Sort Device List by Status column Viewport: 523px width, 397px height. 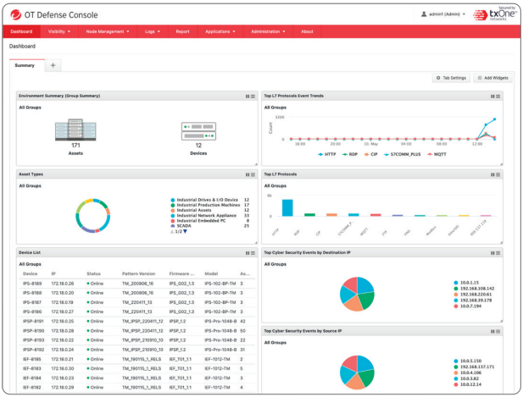point(93,273)
